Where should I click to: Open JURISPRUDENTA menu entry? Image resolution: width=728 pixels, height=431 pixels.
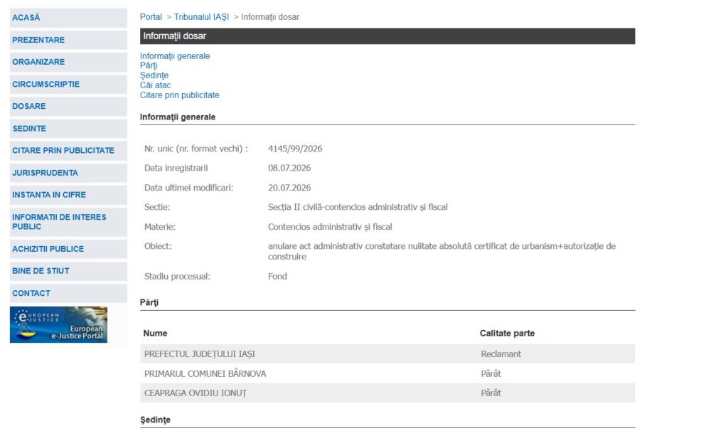[x=68, y=173]
